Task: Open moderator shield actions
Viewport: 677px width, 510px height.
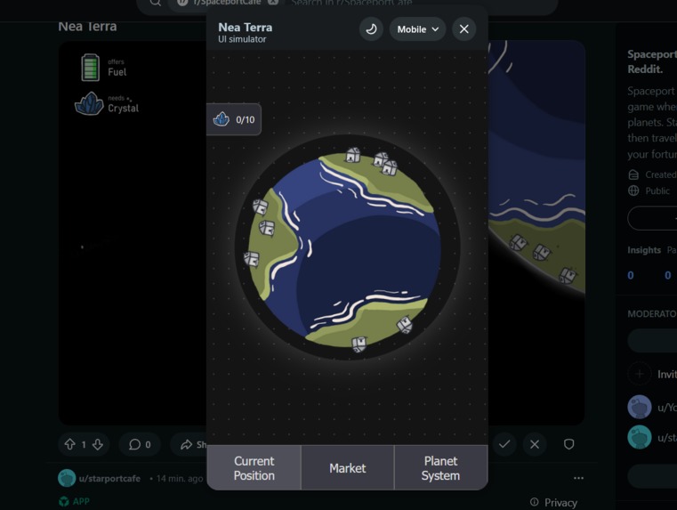Action: [x=569, y=444]
